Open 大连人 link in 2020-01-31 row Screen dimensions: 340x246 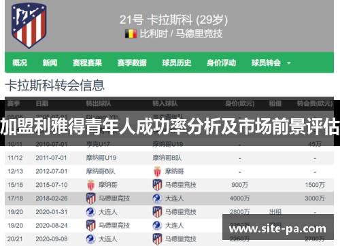click(x=107, y=212)
